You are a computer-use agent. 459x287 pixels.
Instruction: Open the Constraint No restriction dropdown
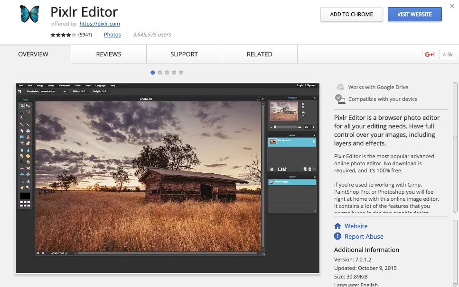(x=52, y=91)
